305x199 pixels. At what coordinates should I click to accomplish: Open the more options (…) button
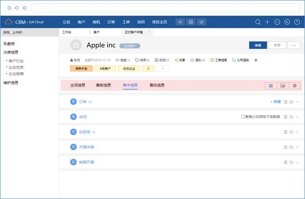pyautogui.click(x=293, y=45)
